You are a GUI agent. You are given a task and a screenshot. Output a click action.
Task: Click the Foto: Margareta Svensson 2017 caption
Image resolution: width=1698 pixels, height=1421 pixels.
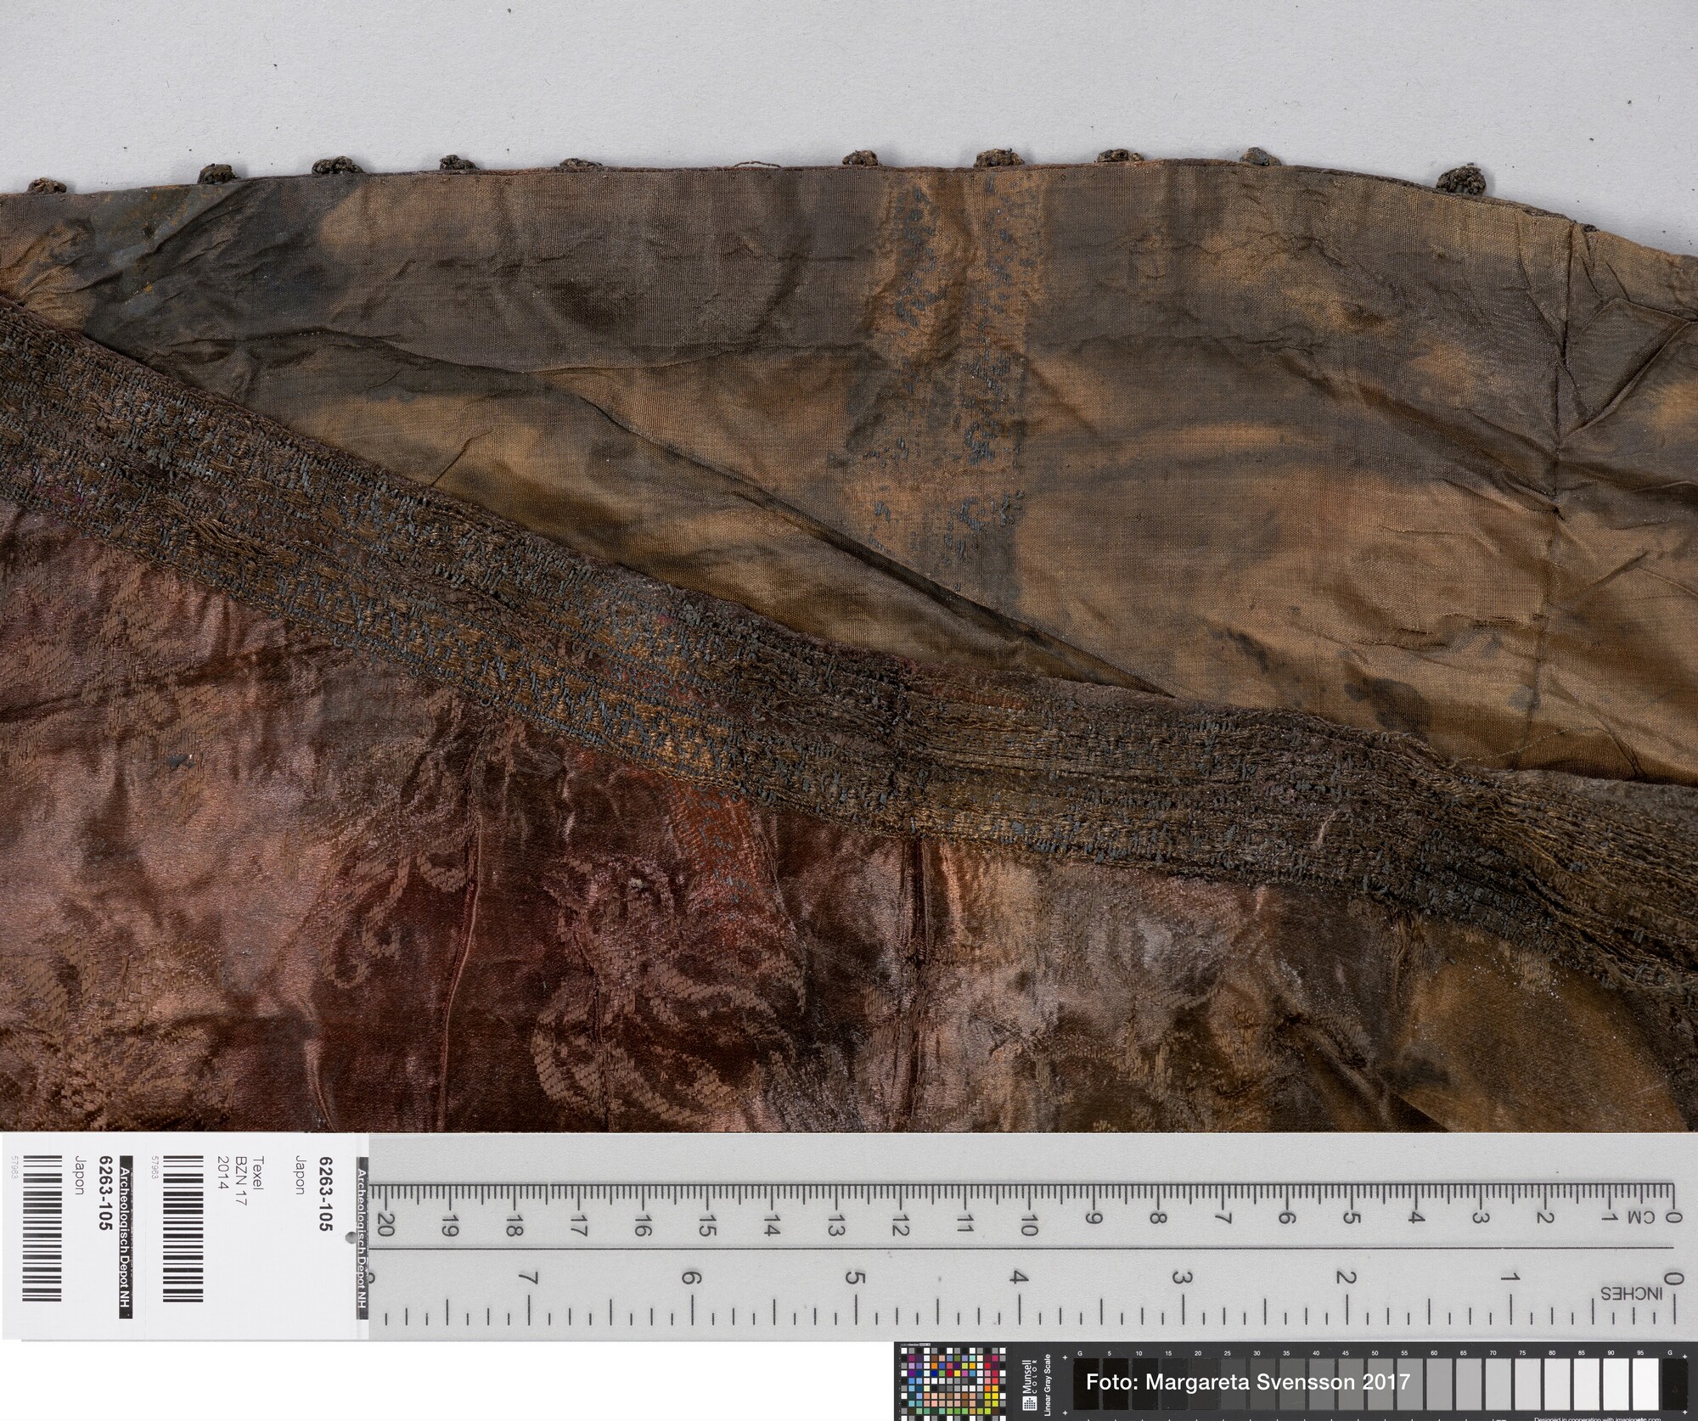(x=1248, y=1382)
